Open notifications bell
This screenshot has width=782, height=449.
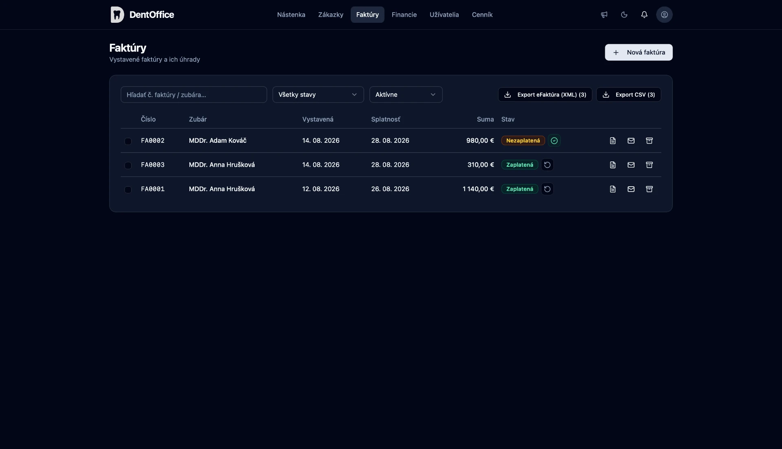tap(644, 15)
